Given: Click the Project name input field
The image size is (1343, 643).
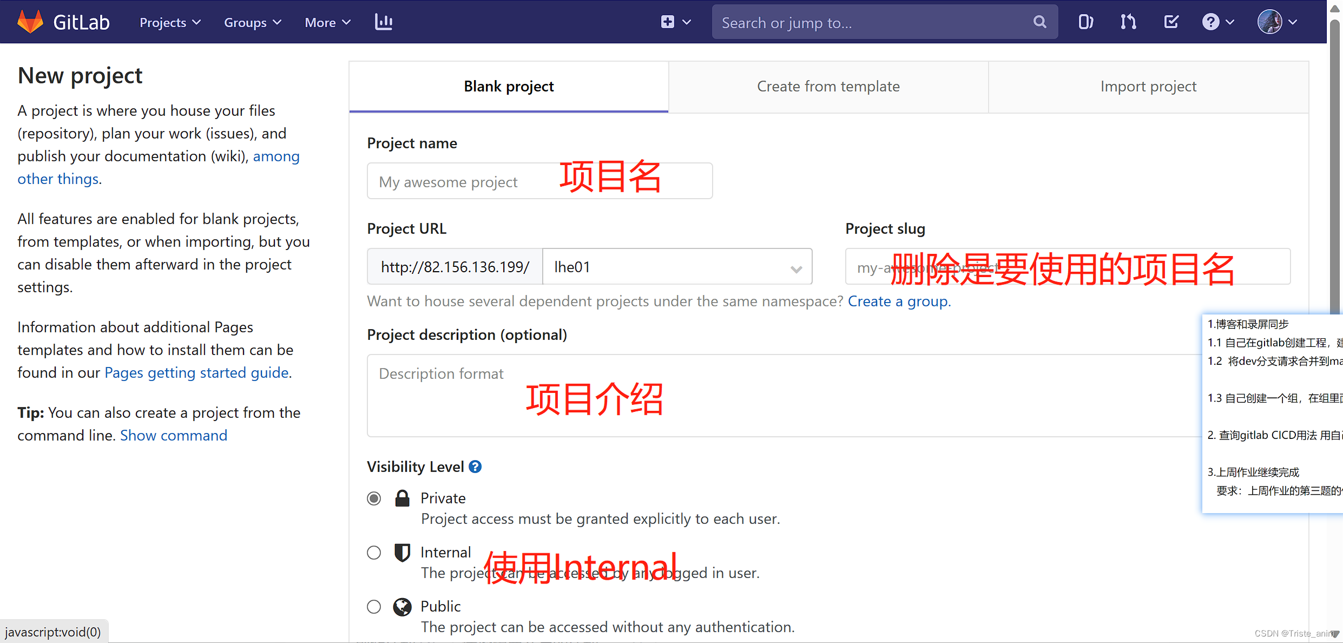Looking at the screenshot, I should click(x=465, y=181).
